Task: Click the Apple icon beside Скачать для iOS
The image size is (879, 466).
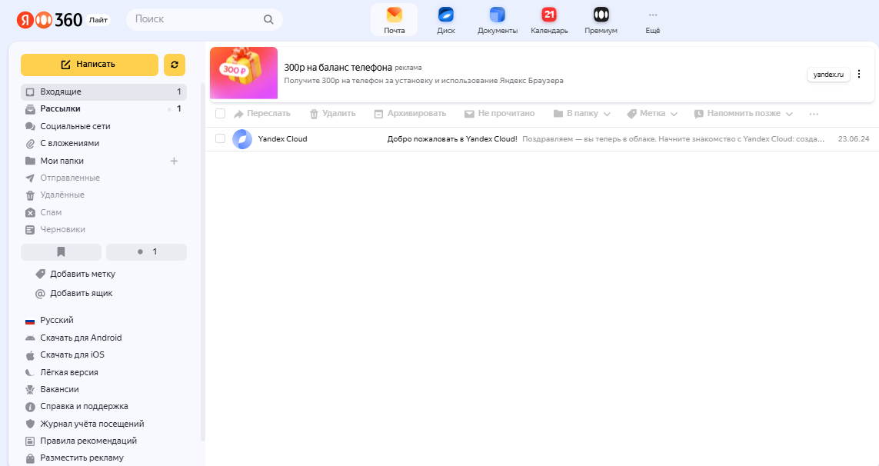Action: click(30, 355)
